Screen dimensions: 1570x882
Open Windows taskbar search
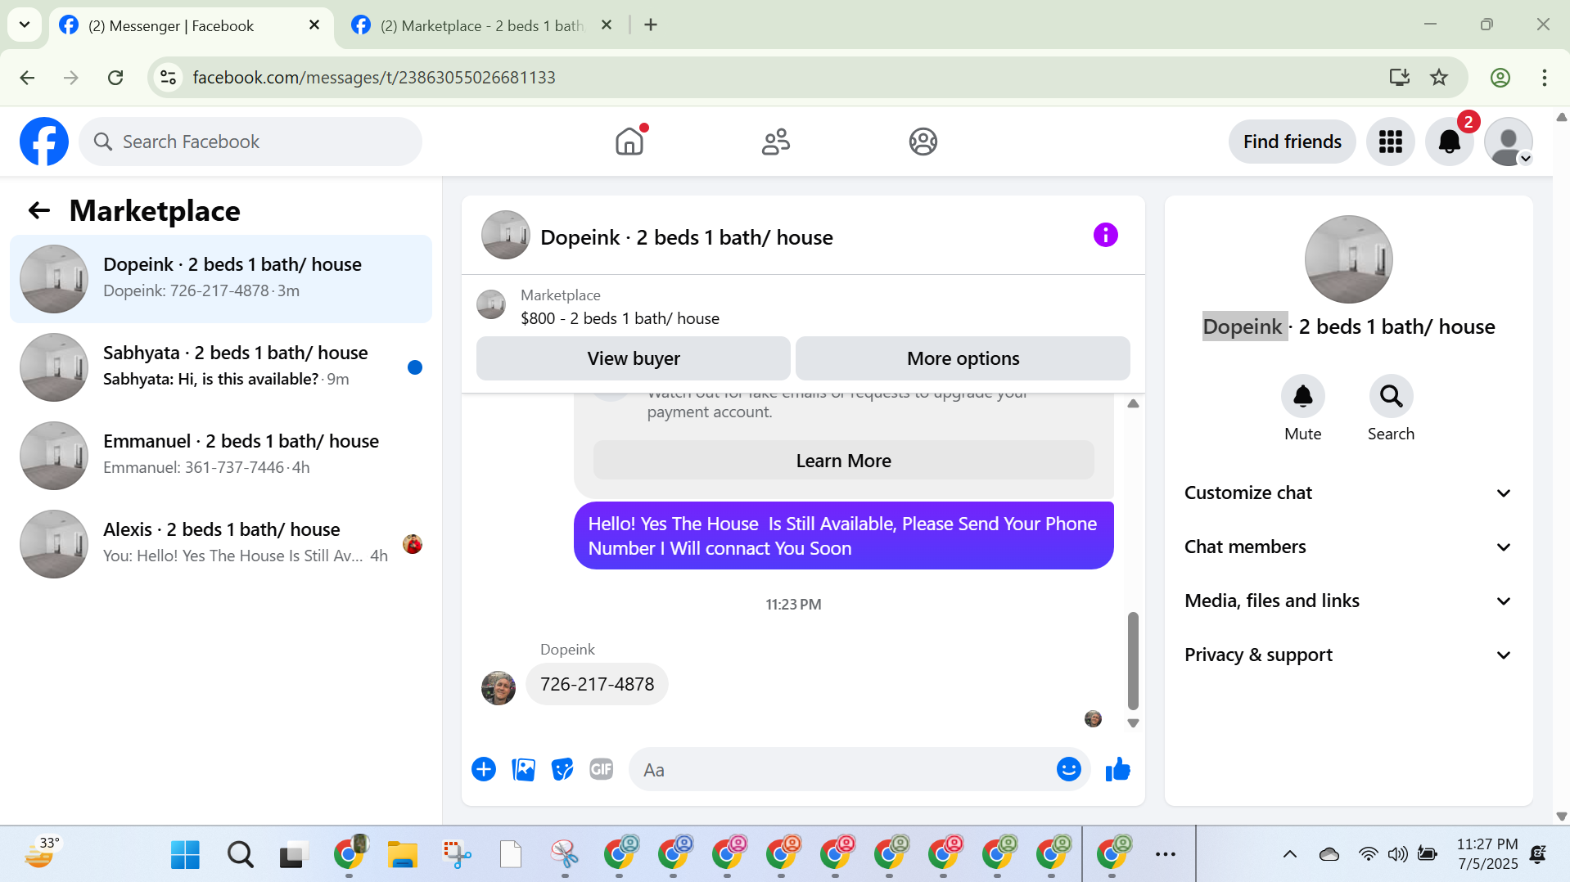point(240,855)
